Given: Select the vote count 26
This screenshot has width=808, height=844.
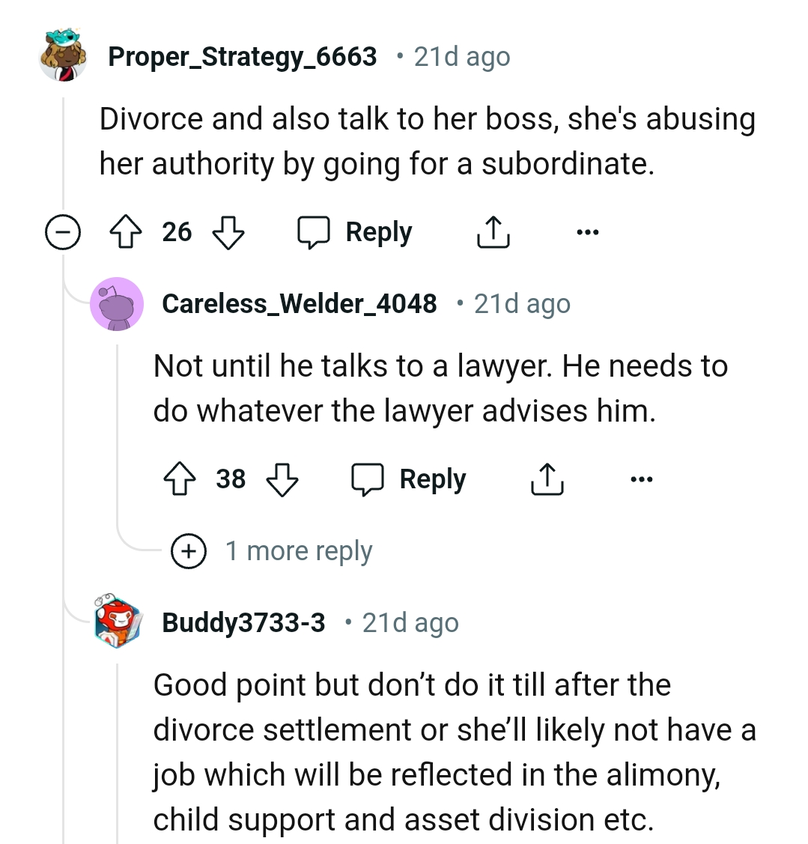Looking at the screenshot, I should point(178,231).
